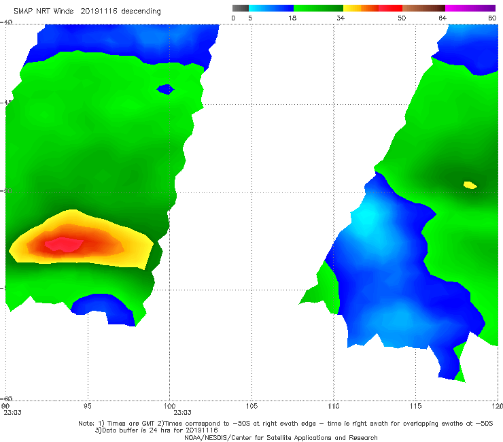Click the longitude axis label 100
Viewport: 503px width, 442px height.
pyautogui.click(x=169, y=406)
